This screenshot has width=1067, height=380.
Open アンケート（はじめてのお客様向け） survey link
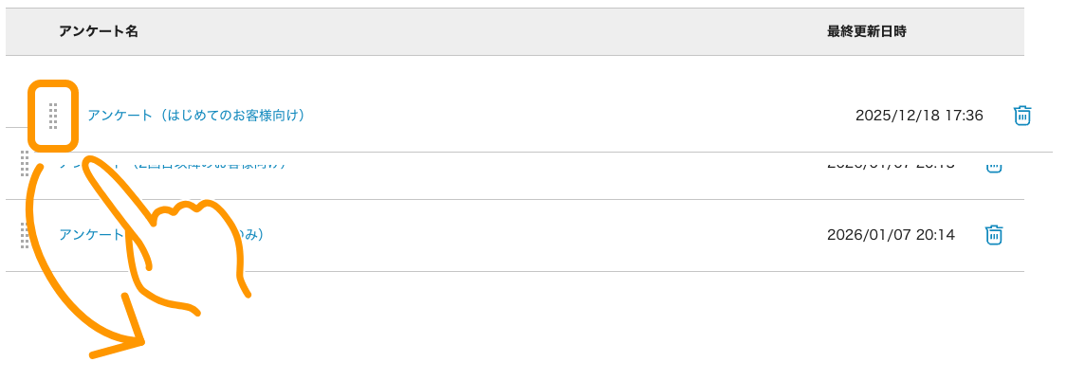pos(195,116)
